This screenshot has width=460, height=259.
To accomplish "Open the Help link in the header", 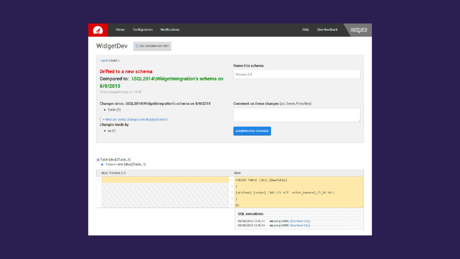I will click(305, 30).
